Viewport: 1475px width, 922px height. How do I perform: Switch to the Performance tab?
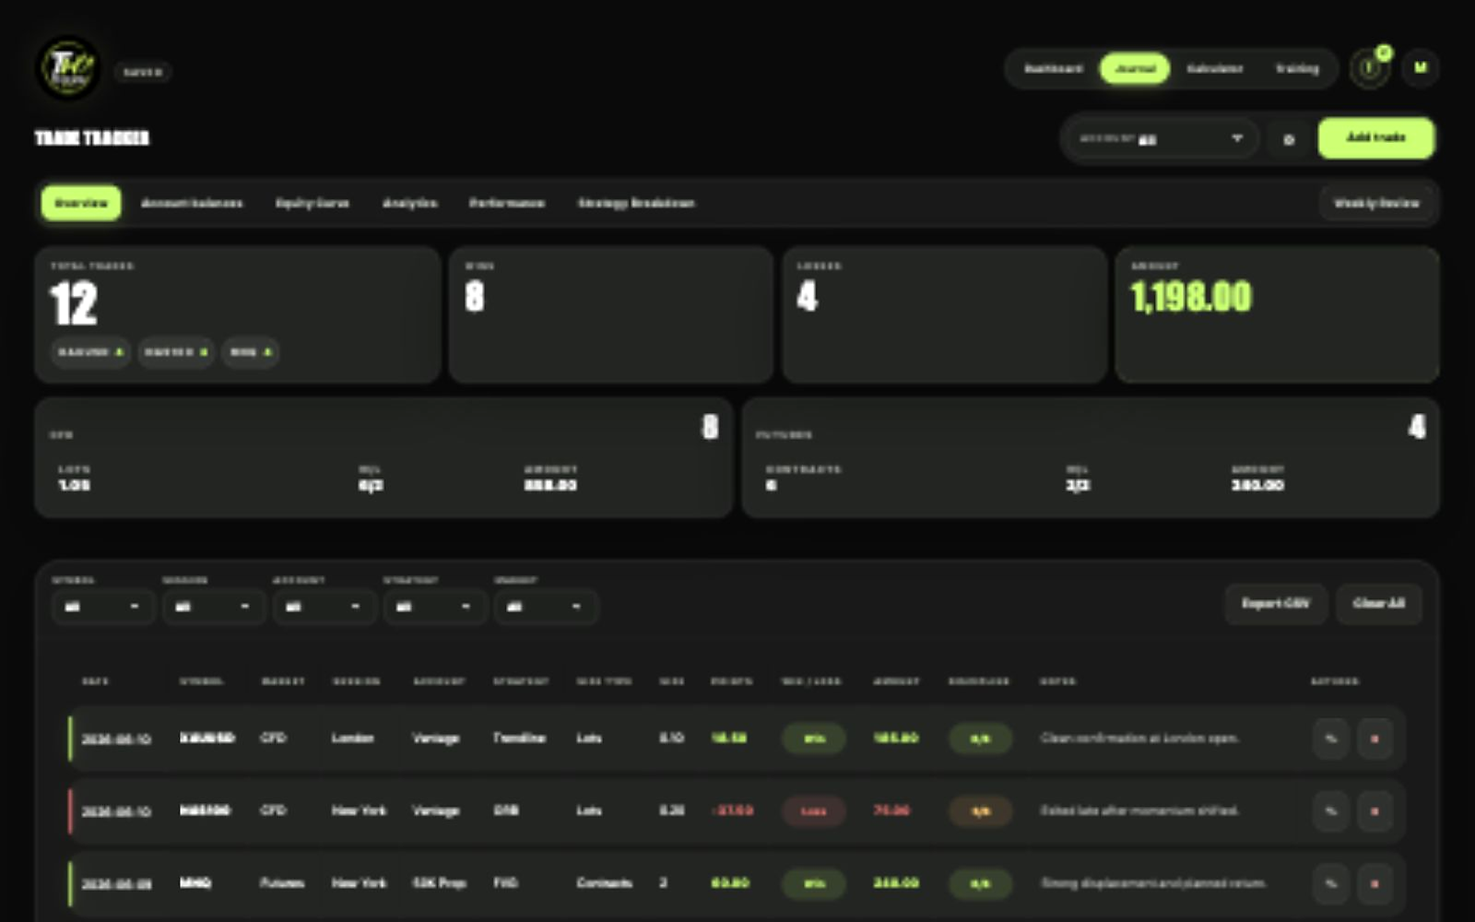[507, 203]
